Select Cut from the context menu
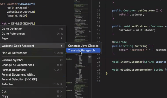The height and width of the screenshot is (98, 167). pos(32,92)
